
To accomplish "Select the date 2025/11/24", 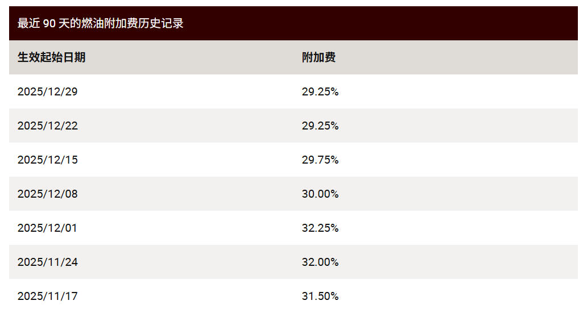I will (x=48, y=262).
